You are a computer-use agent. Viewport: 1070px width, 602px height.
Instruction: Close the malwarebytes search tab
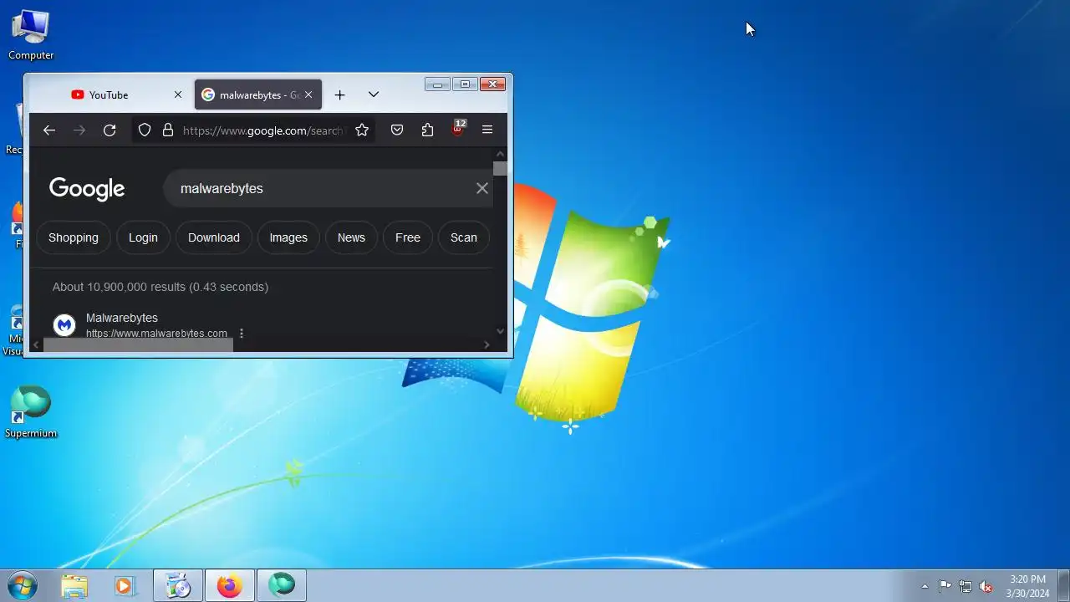308,94
